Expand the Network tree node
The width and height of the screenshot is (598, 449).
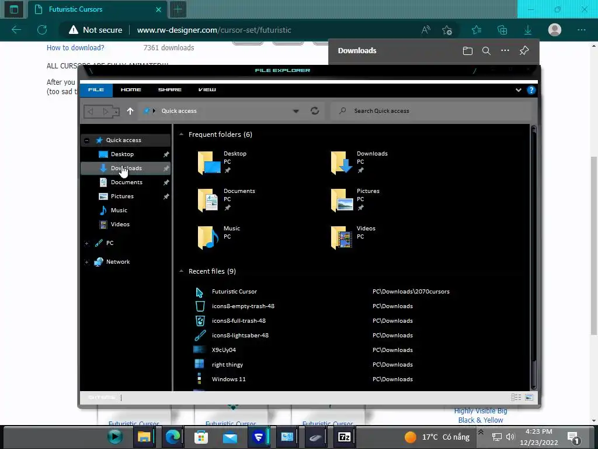87,262
